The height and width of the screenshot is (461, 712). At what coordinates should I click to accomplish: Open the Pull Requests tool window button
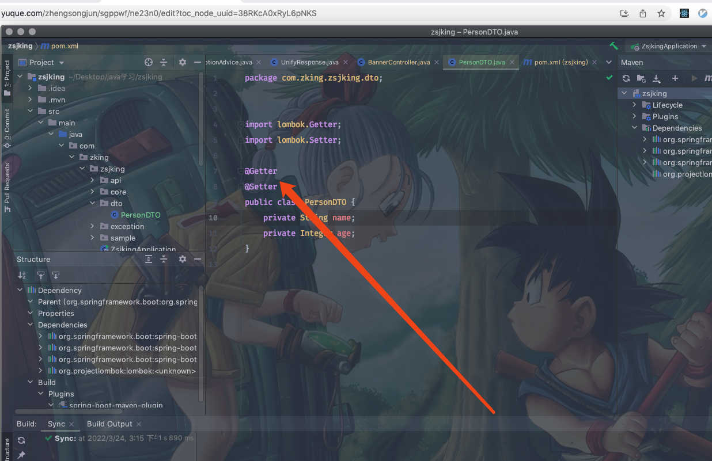(x=7, y=187)
